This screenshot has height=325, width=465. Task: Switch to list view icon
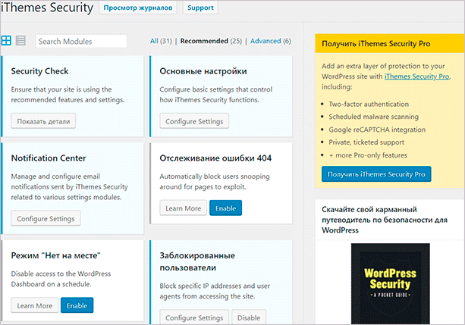20,41
